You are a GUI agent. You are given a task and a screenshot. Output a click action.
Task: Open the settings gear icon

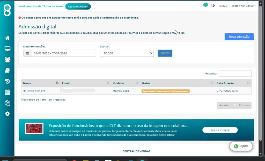point(7,114)
